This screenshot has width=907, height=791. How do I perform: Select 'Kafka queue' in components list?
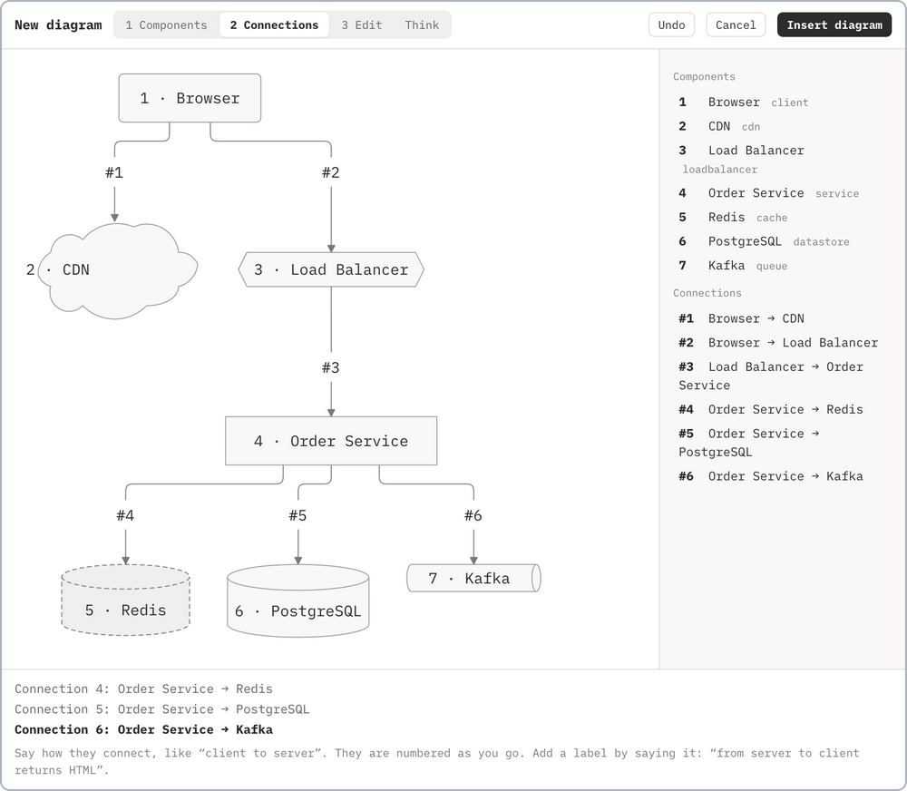point(733,266)
